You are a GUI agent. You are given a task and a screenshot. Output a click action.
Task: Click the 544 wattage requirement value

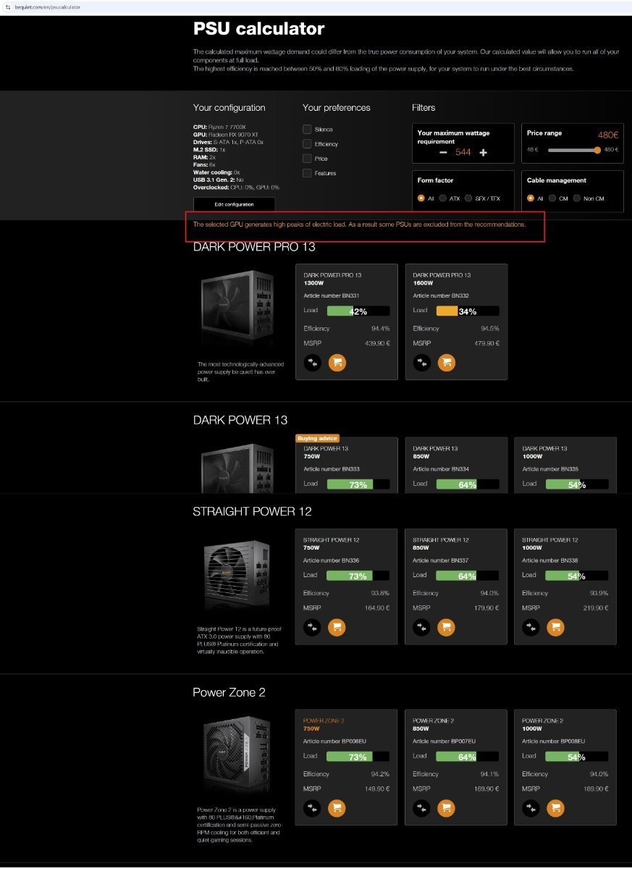coord(463,153)
